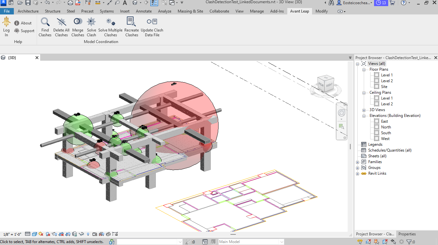Run the Find Clashes tool
The height and width of the screenshot is (245, 438).
coord(45,27)
